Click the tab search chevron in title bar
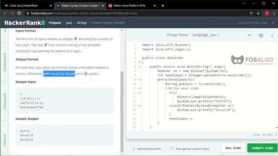 coord(244,3)
